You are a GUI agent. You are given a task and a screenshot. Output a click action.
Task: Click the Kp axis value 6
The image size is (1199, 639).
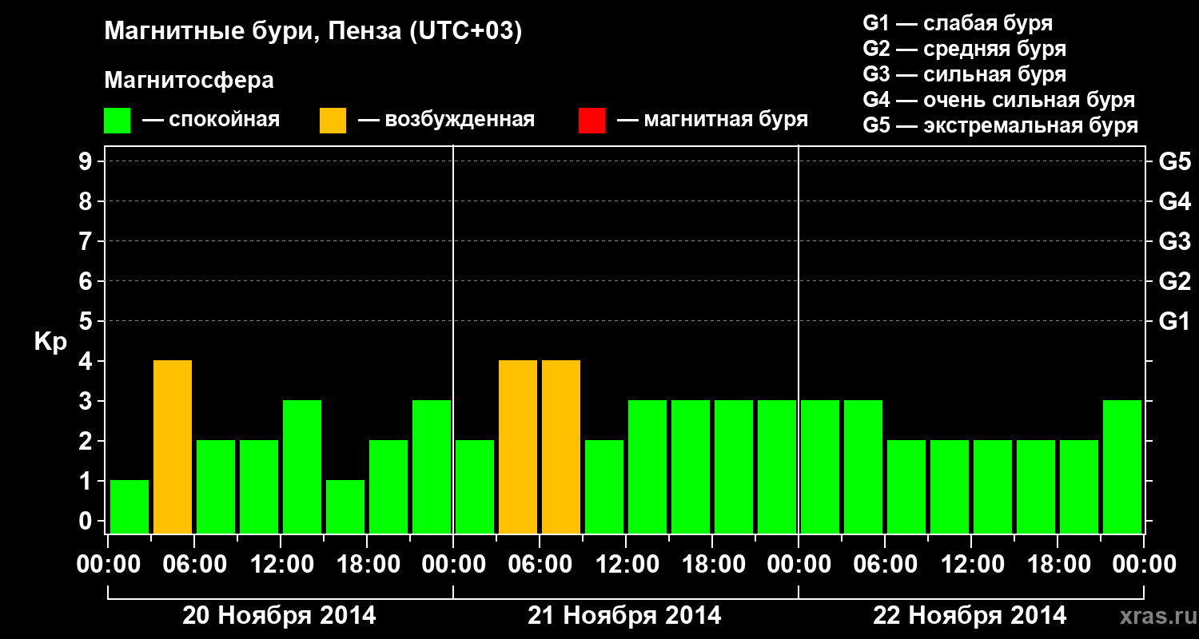87,281
